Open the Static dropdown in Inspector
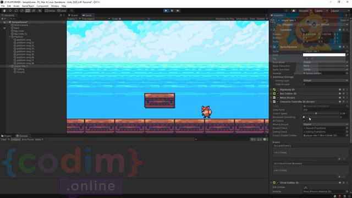 (345, 20)
